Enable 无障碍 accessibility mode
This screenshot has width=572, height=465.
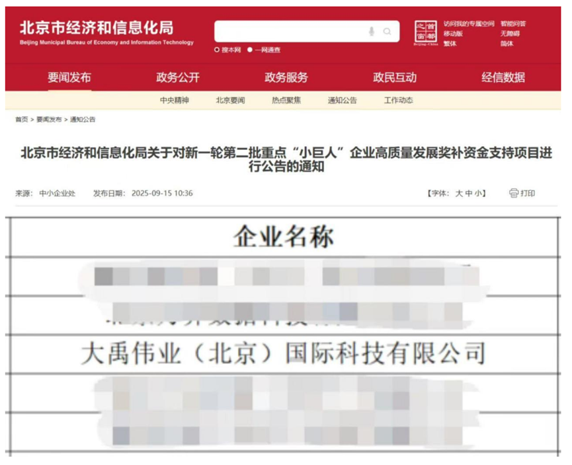point(510,34)
